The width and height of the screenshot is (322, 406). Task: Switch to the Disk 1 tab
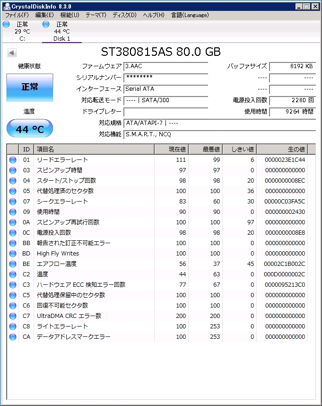click(62, 31)
